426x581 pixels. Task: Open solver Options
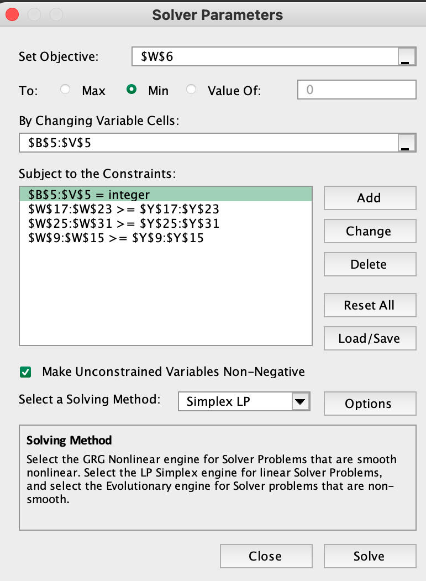coord(369,404)
